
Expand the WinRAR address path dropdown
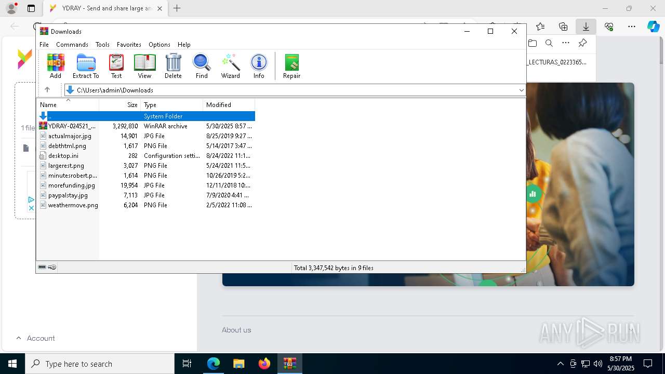[521, 90]
